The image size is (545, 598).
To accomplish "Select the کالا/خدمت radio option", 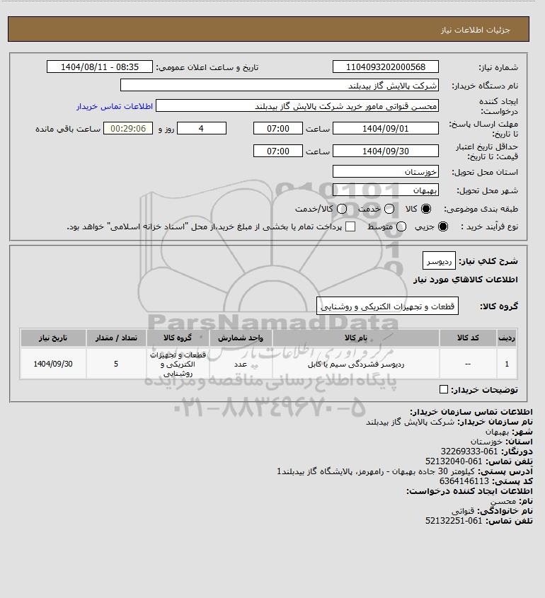I will pos(342,209).
